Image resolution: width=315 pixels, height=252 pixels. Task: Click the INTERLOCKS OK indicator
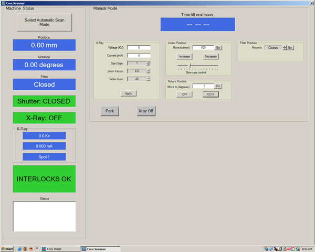coord(44,179)
